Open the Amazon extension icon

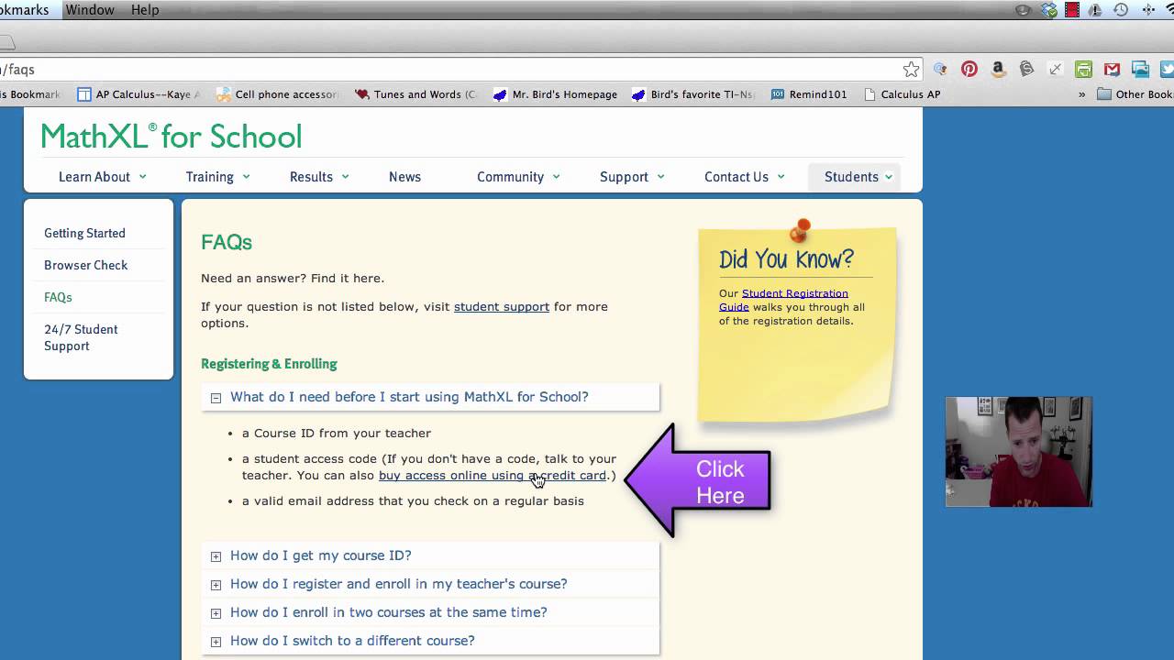[998, 69]
